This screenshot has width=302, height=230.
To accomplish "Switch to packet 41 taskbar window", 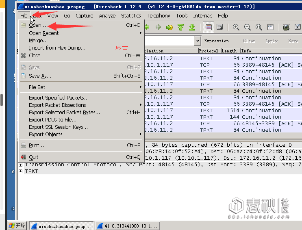I will tap(128, 226).
